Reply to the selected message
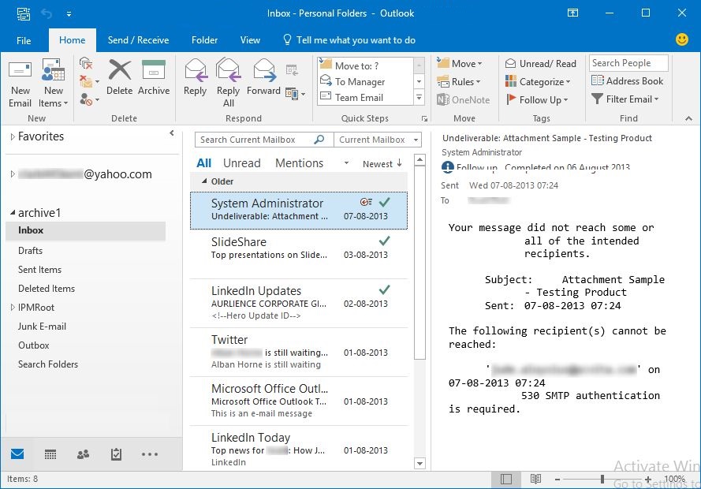The image size is (701, 489). point(195,78)
